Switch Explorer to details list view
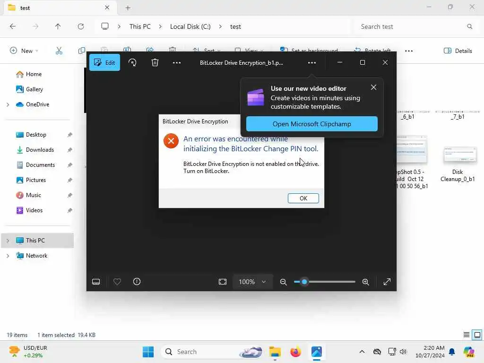 tap(467, 335)
